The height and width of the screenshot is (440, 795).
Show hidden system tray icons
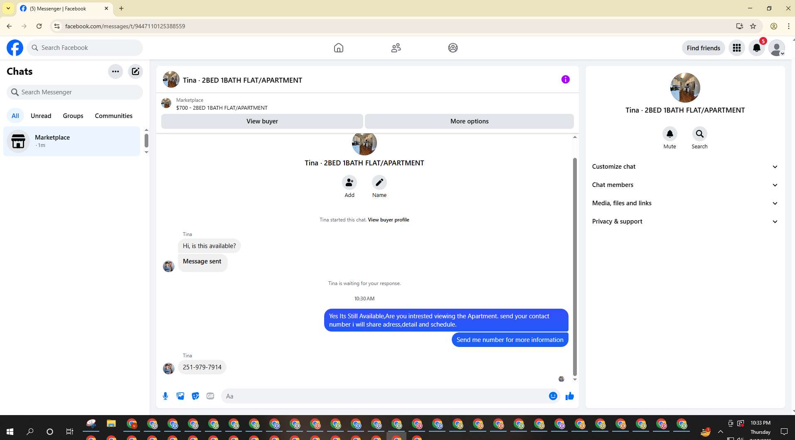point(721,432)
